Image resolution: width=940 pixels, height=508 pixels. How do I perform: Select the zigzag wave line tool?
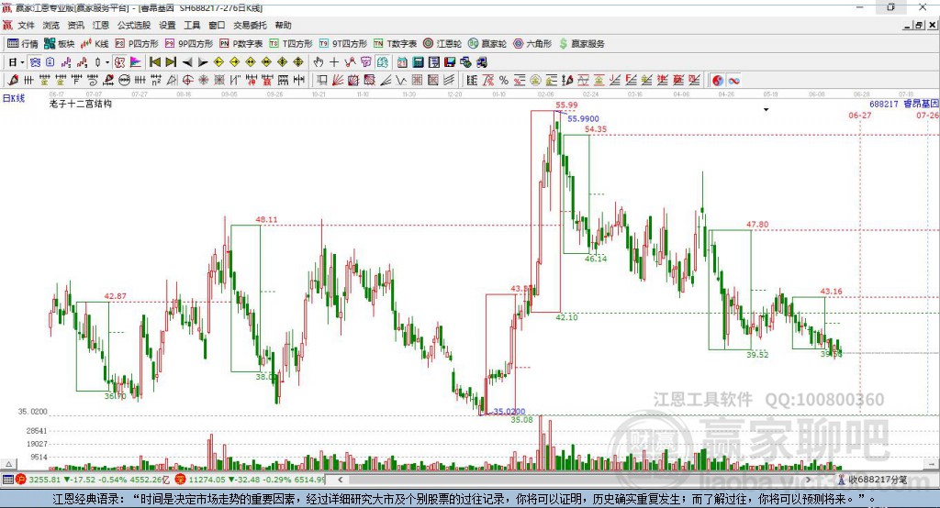(400, 81)
